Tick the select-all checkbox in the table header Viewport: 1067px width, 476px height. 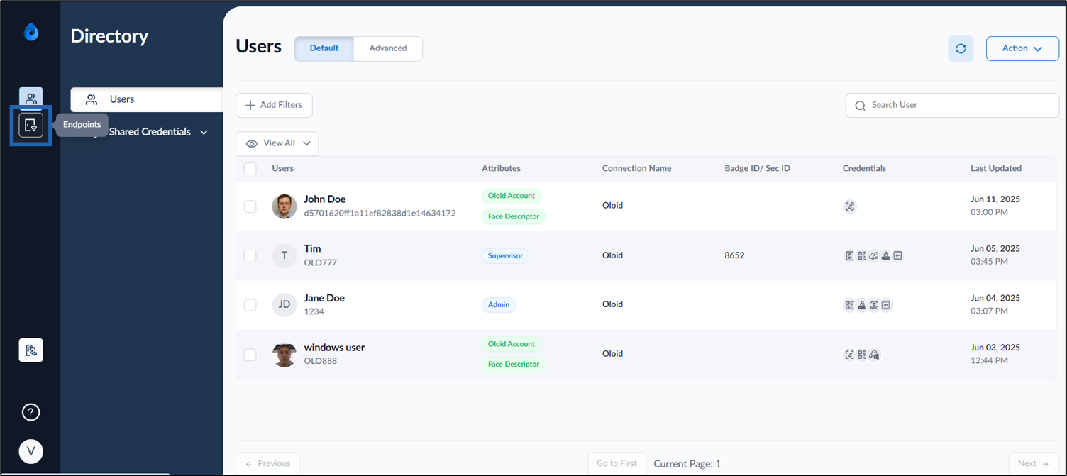point(250,169)
